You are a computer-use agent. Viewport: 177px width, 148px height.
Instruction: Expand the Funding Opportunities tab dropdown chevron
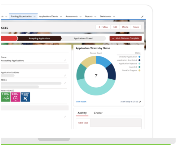[x=35, y=16]
